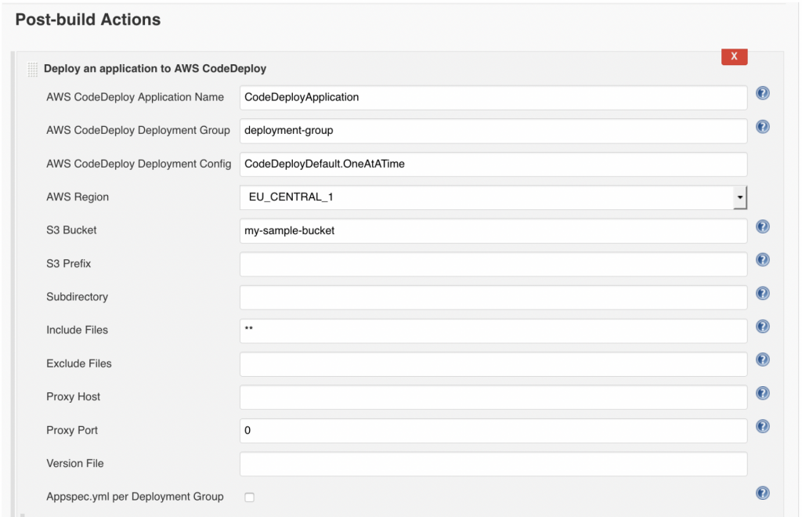Edit the Proxy Port value field
The height and width of the screenshot is (517, 802).
click(493, 431)
